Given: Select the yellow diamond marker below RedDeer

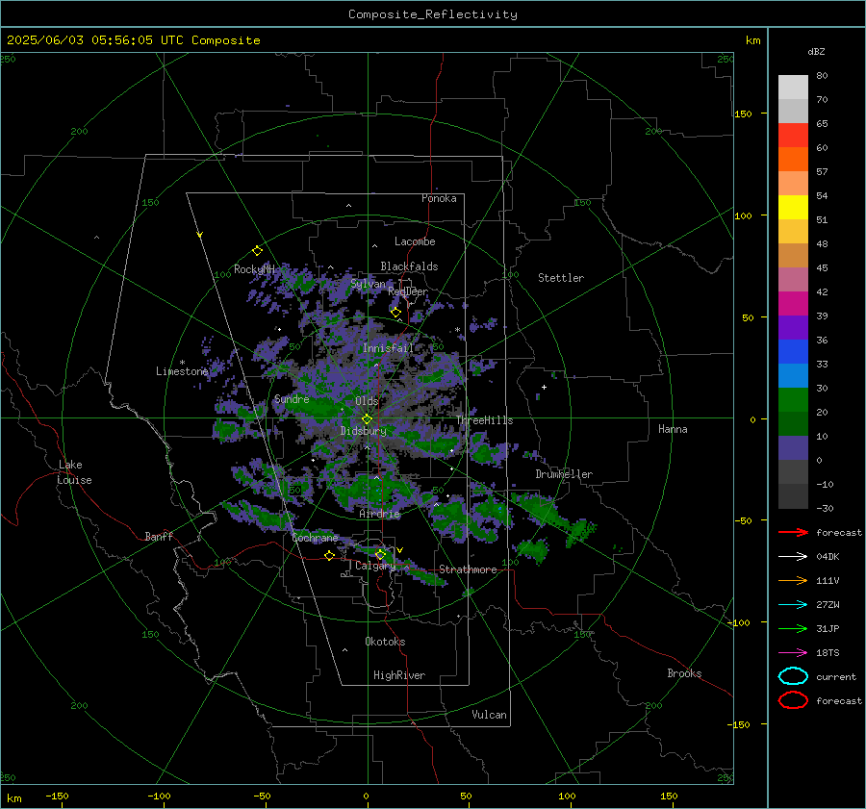Looking at the screenshot, I should (x=395, y=313).
